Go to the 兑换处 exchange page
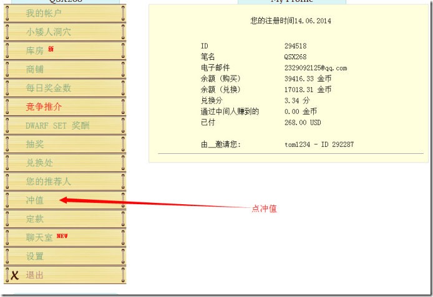 [x=39, y=163]
